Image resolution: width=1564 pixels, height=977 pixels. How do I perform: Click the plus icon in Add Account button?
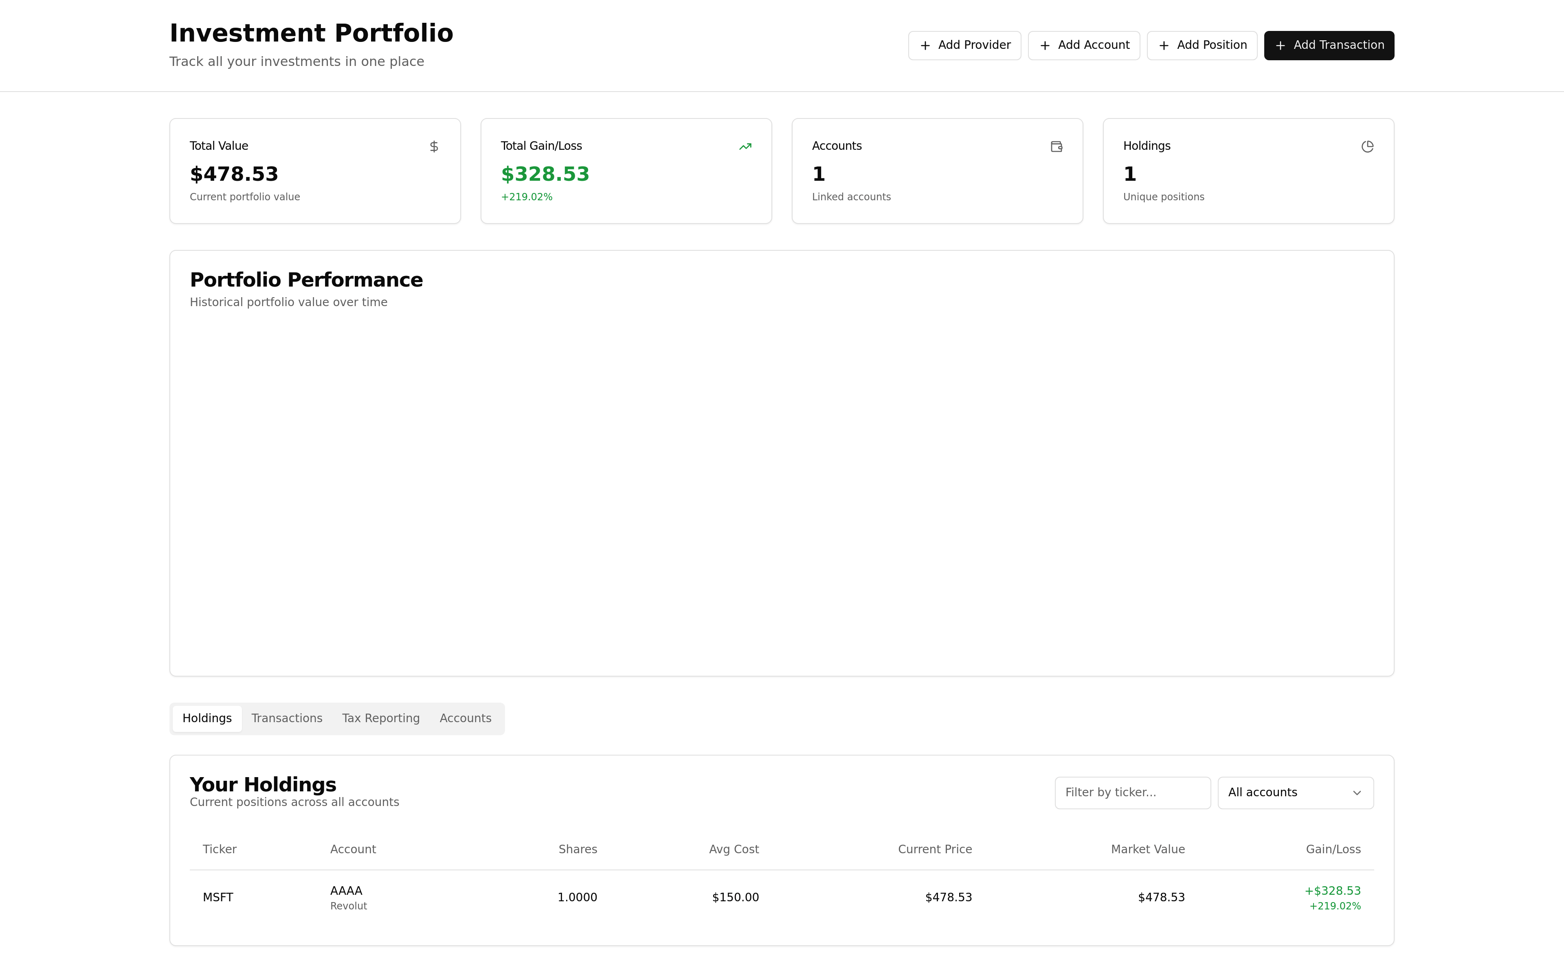pyautogui.click(x=1044, y=45)
